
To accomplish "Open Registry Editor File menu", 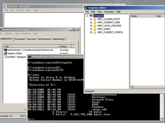I will tap(87, 12).
